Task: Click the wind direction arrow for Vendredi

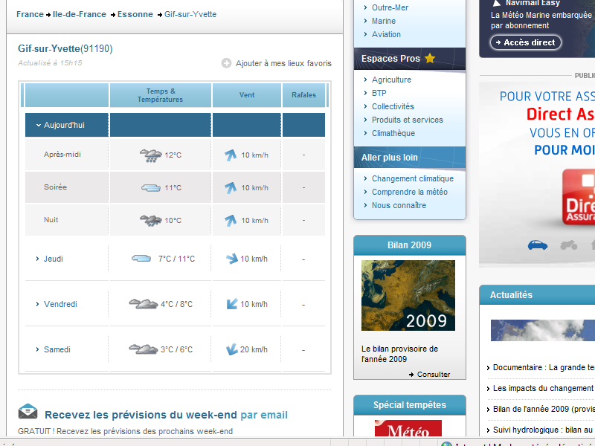Action: [x=231, y=304]
